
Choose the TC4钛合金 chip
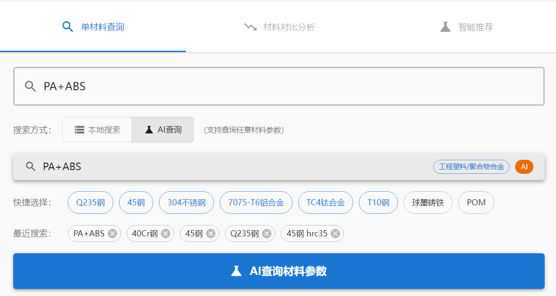pyautogui.click(x=326, y=203)
